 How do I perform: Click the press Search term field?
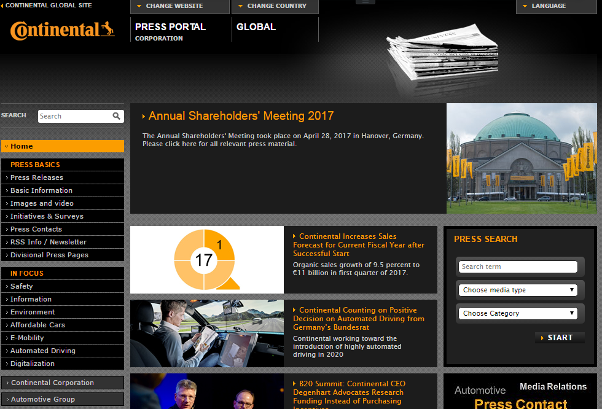pyautogui.click(x=518, y=267)
